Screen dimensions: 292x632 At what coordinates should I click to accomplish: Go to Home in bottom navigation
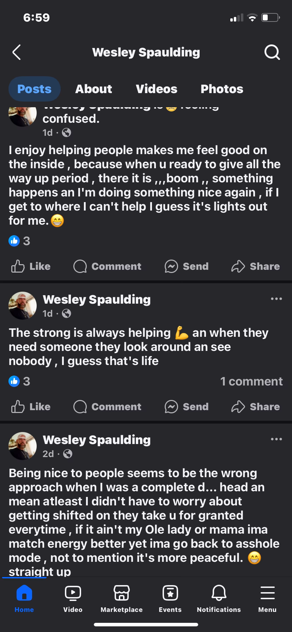[x=24, y=599]
